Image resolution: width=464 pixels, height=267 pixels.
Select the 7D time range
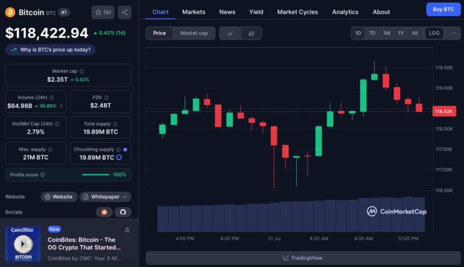[x=372, y=33]
